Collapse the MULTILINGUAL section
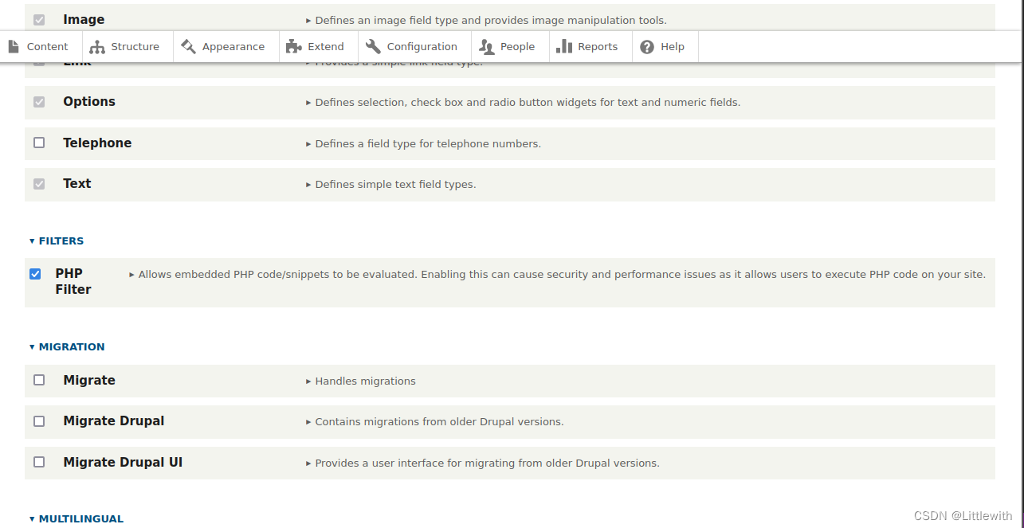The width and height of the screenshot is (1024, 528). tap(77, 518)
